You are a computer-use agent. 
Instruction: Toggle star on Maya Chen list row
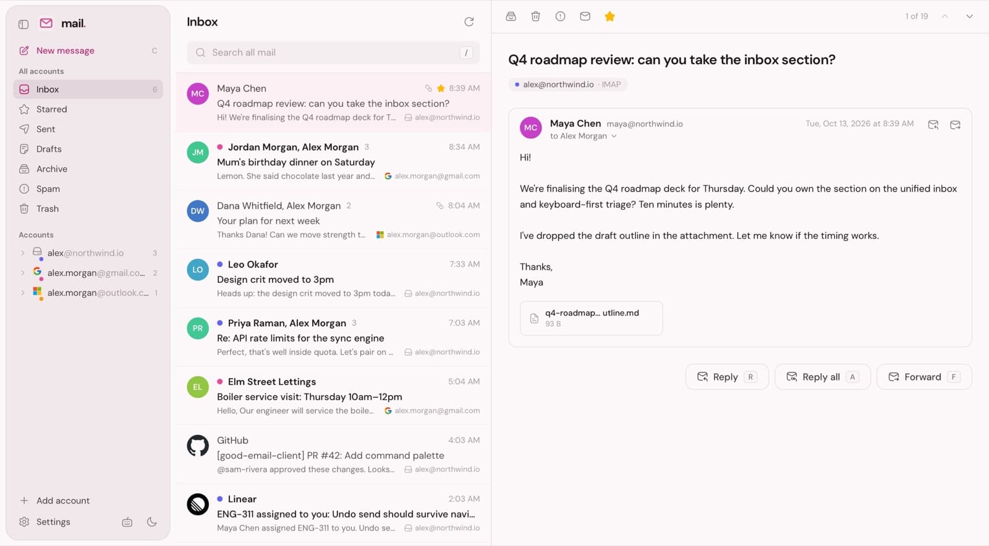click(441, 88)
